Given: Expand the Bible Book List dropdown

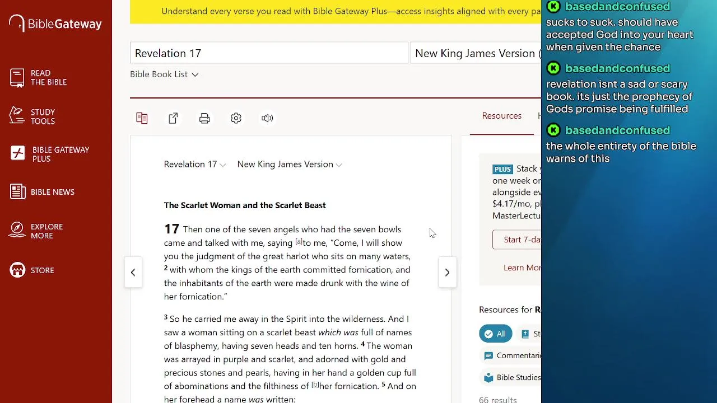Looking at the screenshot, I should [x=164, y=74].
